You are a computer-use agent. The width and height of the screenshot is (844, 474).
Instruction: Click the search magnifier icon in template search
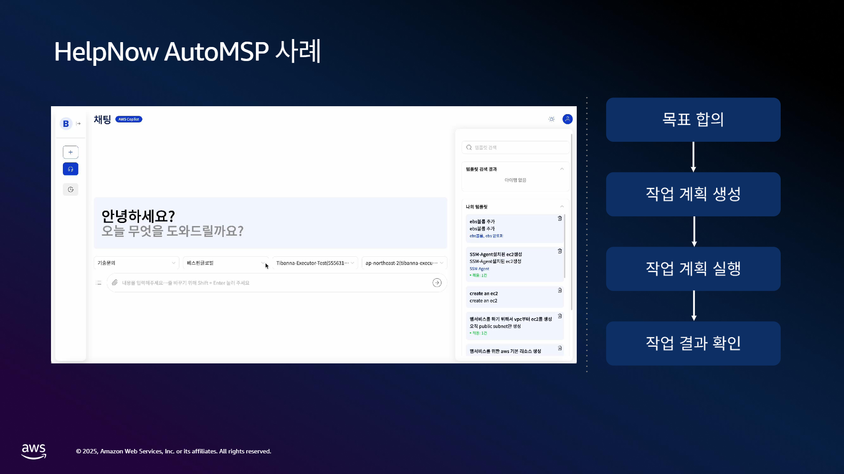pos(469,147)
